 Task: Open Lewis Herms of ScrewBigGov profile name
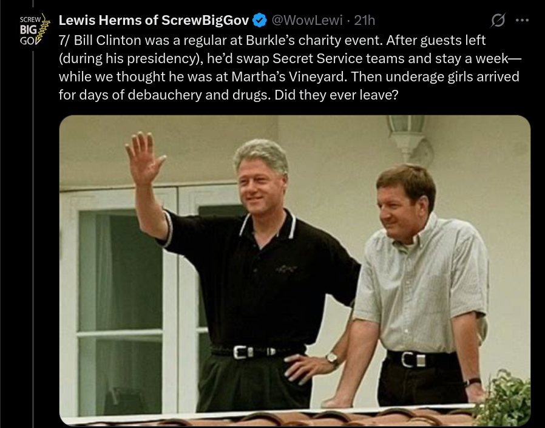pos(154,21)
